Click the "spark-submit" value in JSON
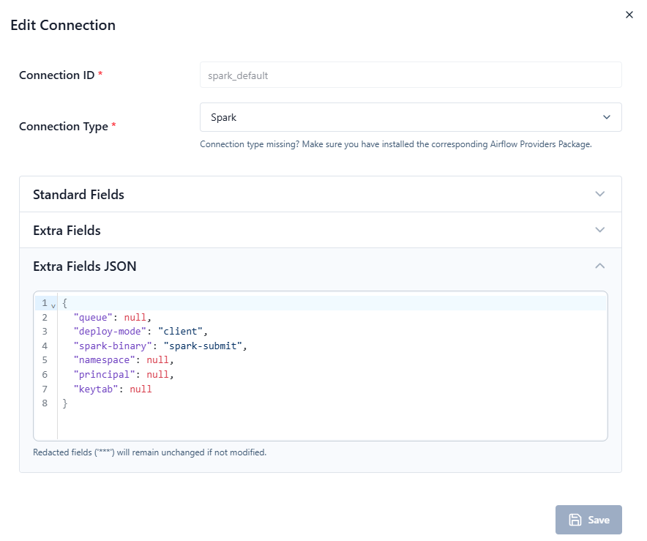The image size is (647, 541). [205, 346]
